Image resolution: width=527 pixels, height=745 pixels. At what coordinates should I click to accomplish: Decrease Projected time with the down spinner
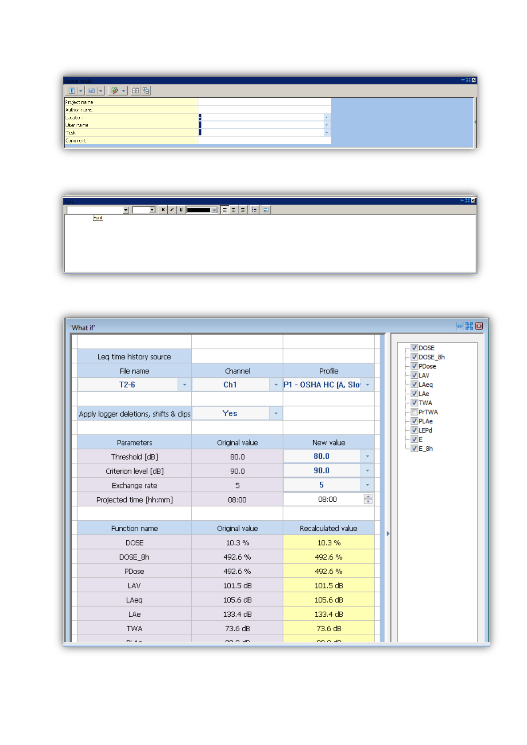[368, 502]
